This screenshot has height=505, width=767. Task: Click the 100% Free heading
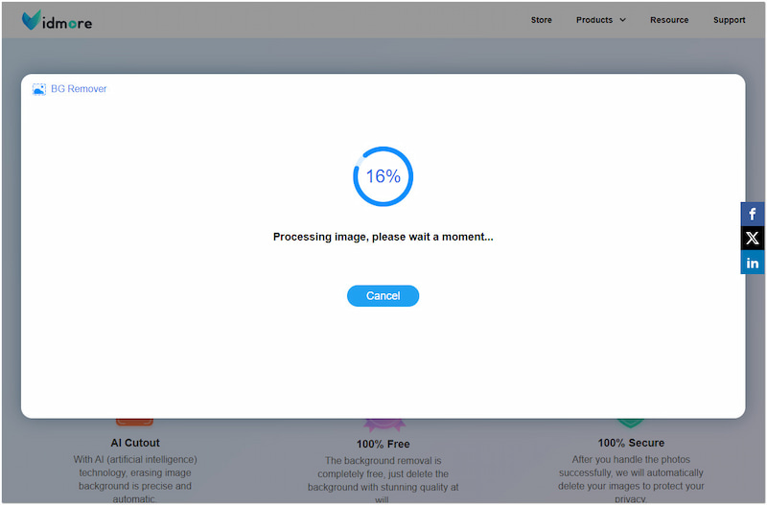(383, 445)
